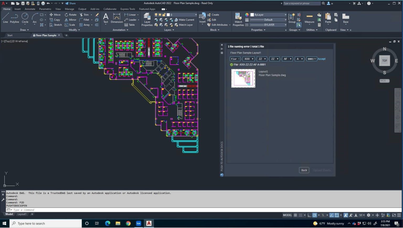The image size is (403, 228).
Task: Activate the Move tool
Action: (x=56, y=14)
